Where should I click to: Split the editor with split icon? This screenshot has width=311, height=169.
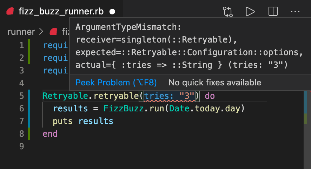273,12
